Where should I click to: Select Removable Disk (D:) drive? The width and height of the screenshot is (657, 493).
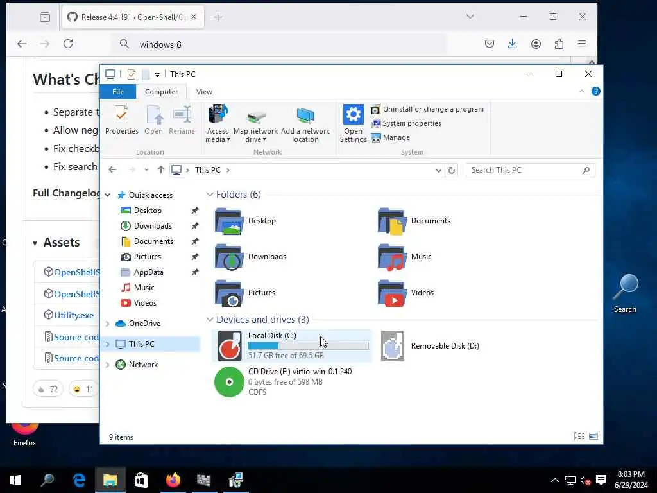tap(431, 346)
